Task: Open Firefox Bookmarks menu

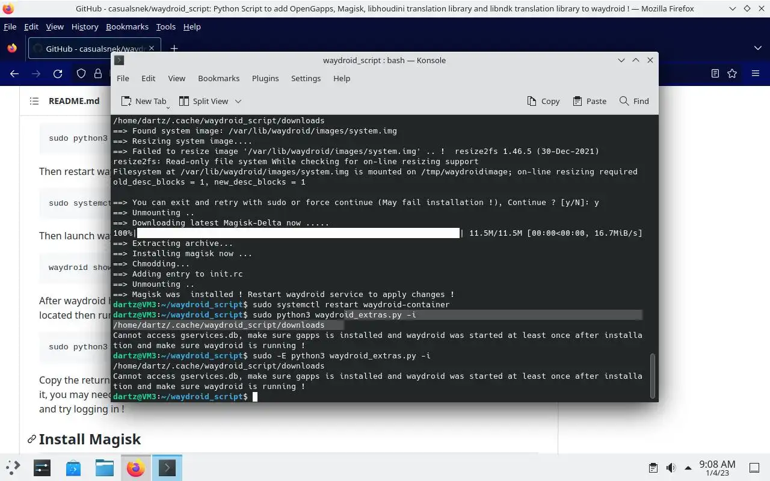Action: pyautogui.click(x=127, y=26)
